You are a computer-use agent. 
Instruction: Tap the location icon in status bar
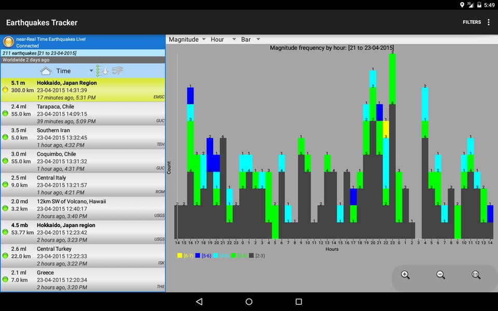click(462, 5)
